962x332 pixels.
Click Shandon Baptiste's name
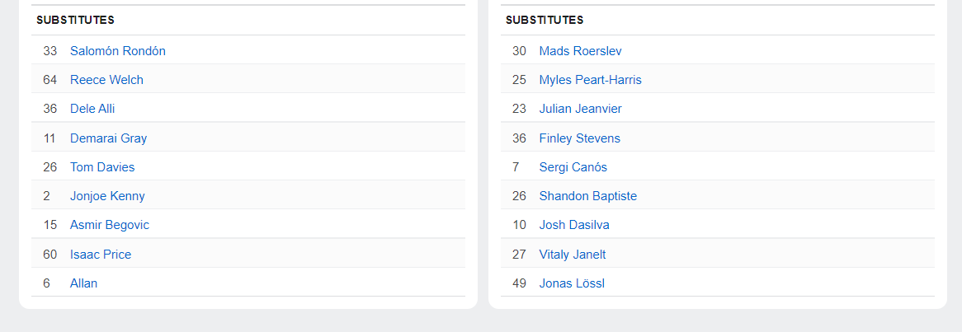pos(587,196)
